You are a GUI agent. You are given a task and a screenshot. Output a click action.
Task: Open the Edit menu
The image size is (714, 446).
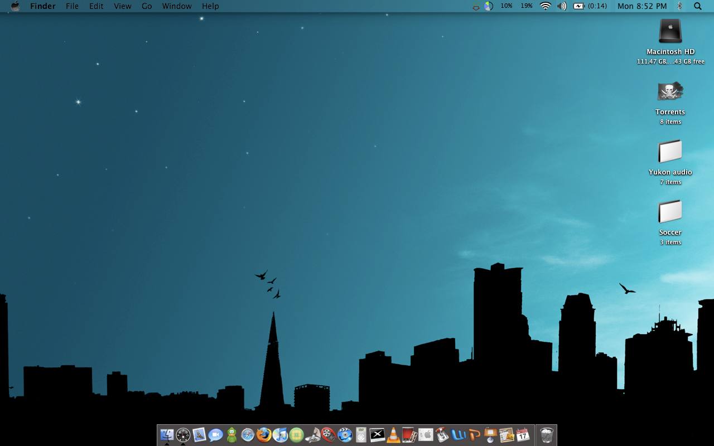[x=97, y=6]
